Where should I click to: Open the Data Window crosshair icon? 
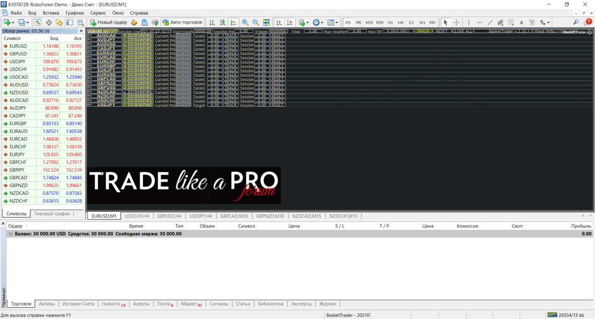click(x=48, y=22)
